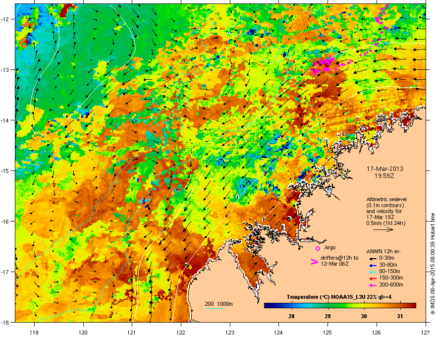Click the colorbar tick label 28
Viewport: 436px width, 337px height.
click(x=291, y=316)
